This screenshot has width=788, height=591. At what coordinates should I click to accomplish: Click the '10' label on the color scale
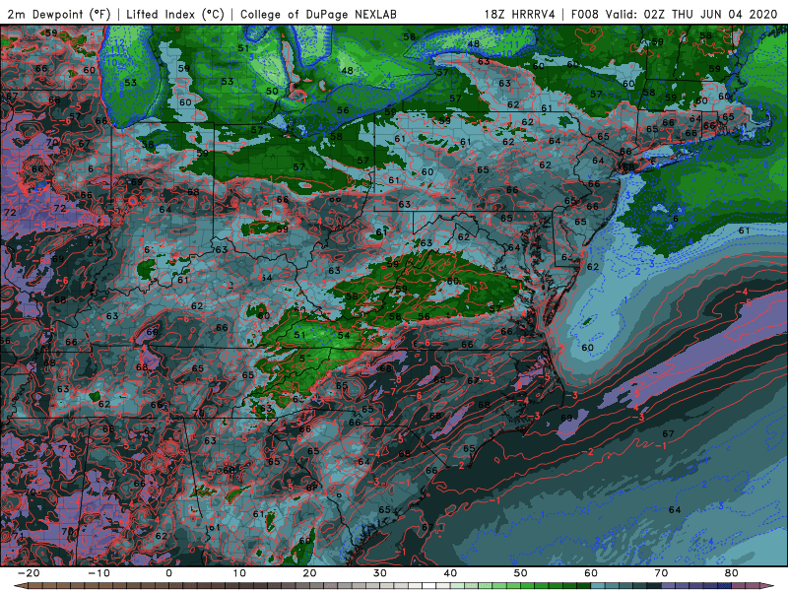tap(239, 573)
